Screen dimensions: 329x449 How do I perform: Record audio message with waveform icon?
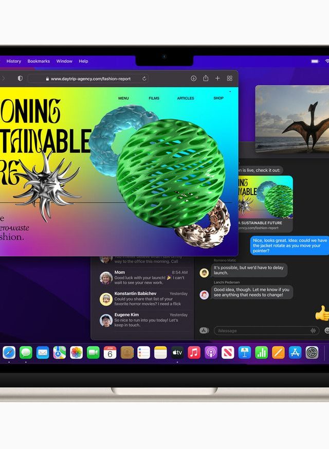point(313,331)
